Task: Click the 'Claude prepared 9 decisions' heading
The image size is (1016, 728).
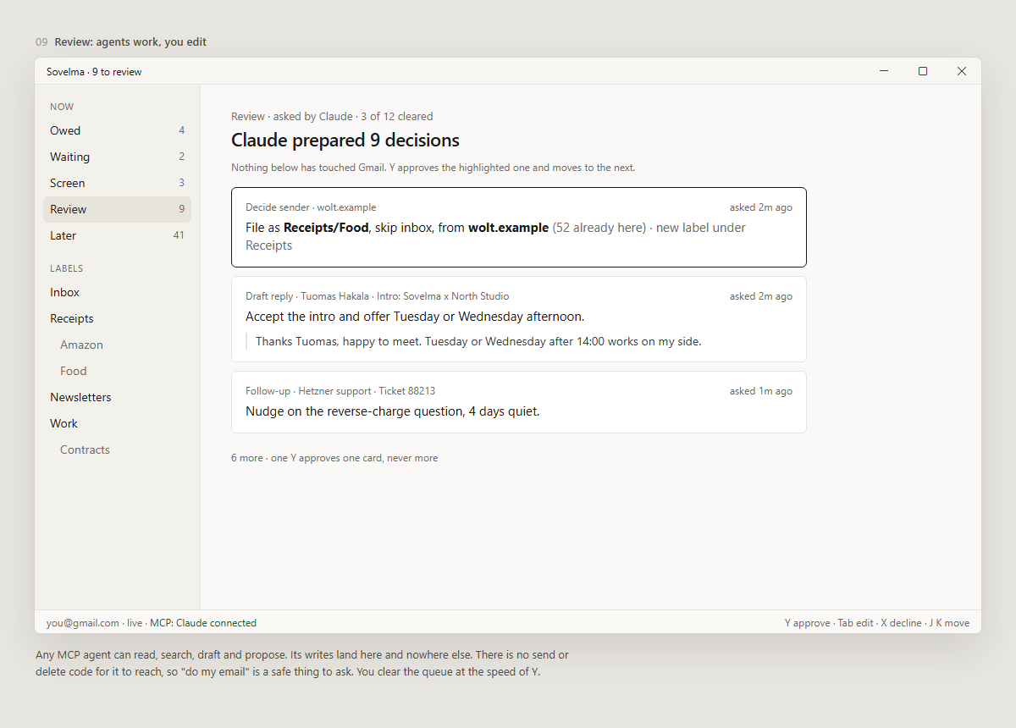Action: click(x=345, y=141)
